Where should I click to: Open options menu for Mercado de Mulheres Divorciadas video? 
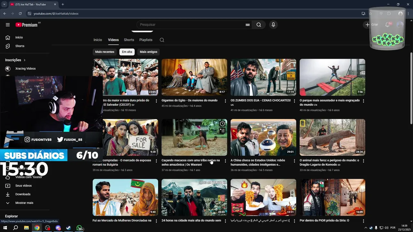pyautogui.click(x=156, y=221)
